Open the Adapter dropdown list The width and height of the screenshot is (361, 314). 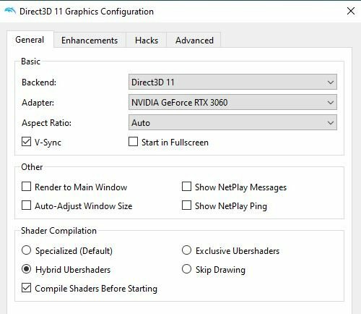point(232,102)
